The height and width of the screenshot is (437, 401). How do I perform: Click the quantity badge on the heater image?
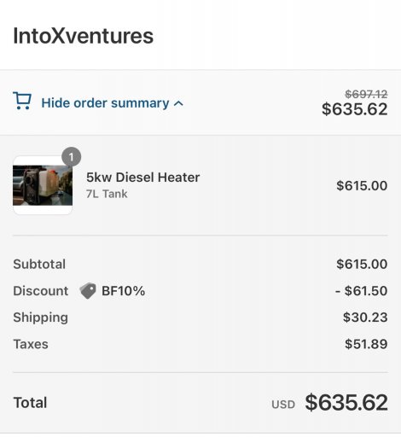click(x=71, y=157)
